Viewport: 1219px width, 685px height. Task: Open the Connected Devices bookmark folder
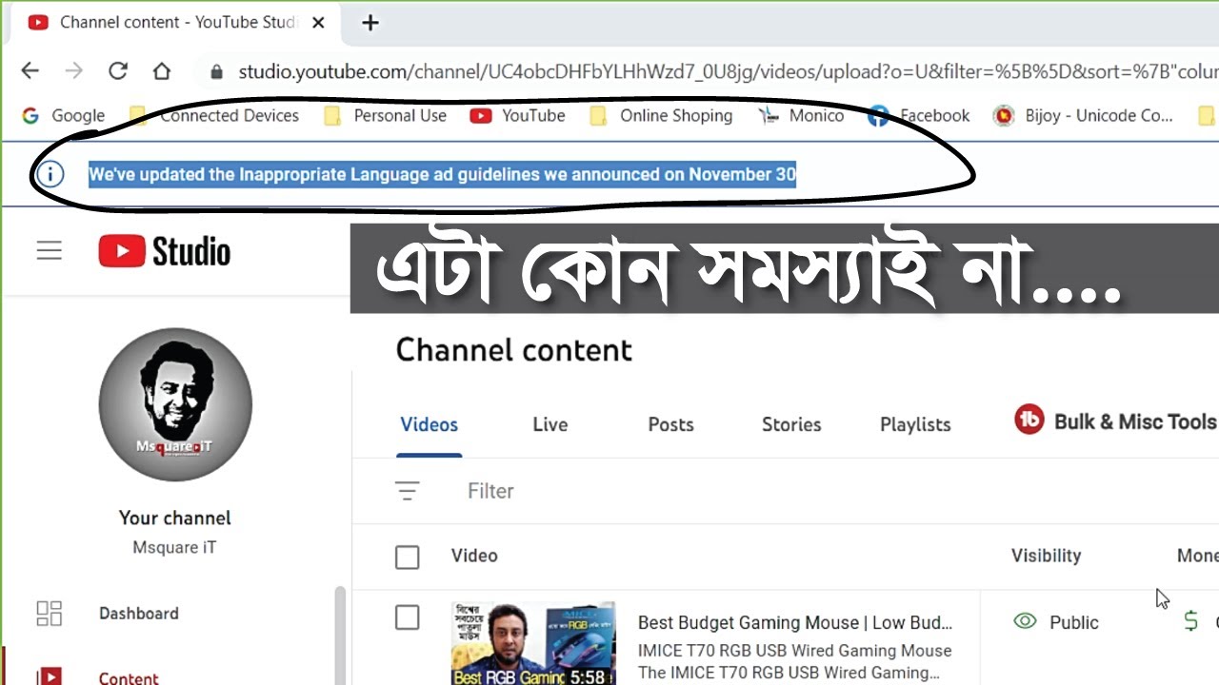pos(214,116)
